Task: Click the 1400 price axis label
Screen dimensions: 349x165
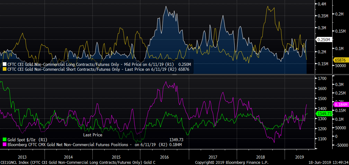Action: (x=322, y=109)
